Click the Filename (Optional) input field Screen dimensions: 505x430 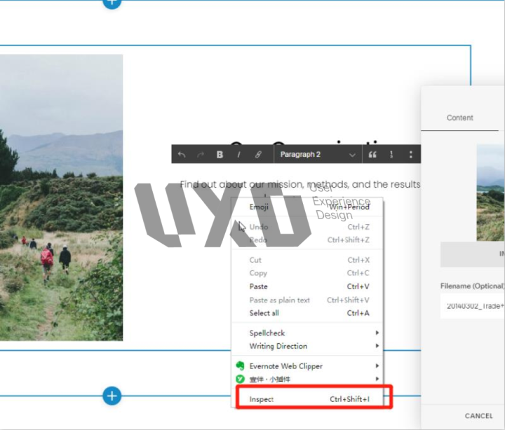(x=473, y=306)
